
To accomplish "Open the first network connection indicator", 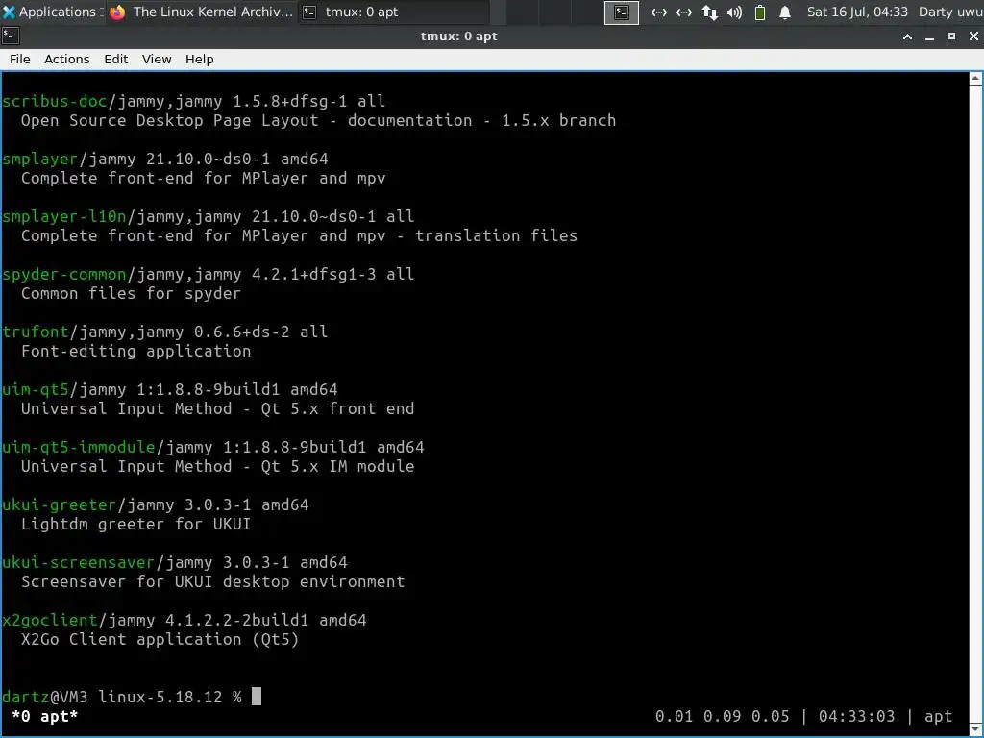I will (658, 12).
